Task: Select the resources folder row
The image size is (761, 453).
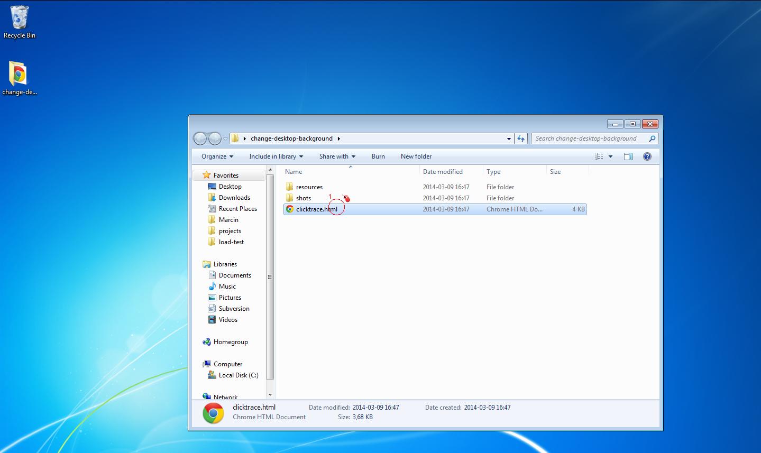Action: click(x=435, y=187)
